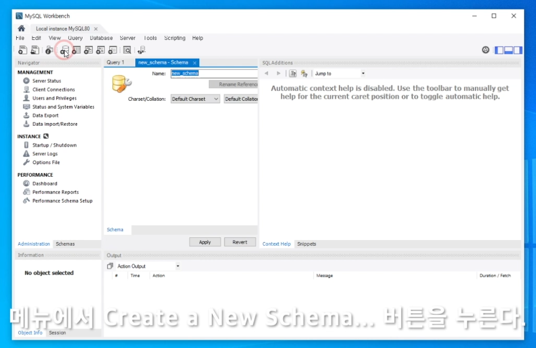The width and height of the screenshot is (536, 348).
Task: Open the Help menu
Action: point(198,38)
